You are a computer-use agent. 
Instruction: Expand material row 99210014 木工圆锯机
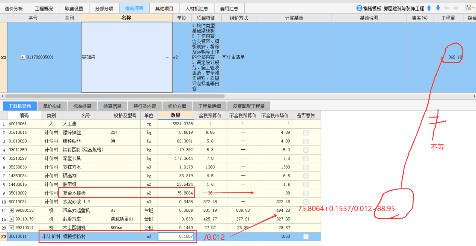(11, 228)
